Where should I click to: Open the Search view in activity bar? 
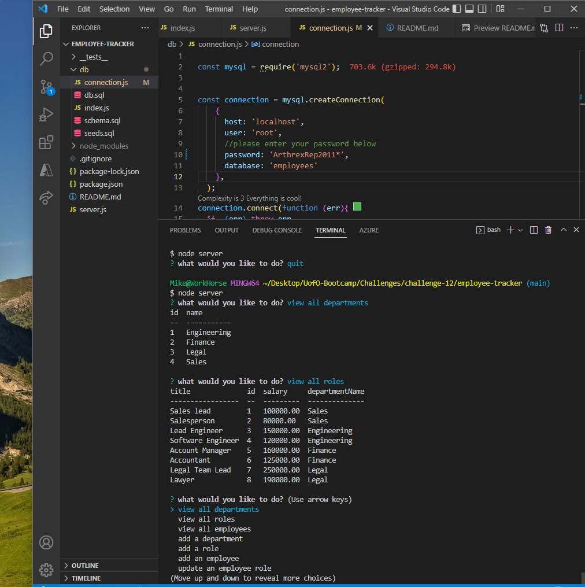coord(46,59)
